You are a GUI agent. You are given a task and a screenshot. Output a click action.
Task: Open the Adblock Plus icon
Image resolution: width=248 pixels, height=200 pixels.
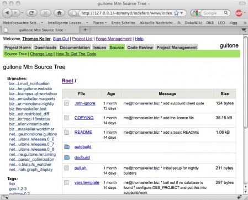coord(239,13)
